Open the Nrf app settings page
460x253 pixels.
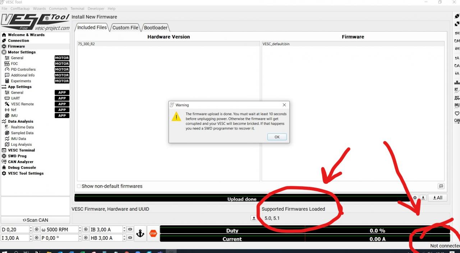point(14,110)
